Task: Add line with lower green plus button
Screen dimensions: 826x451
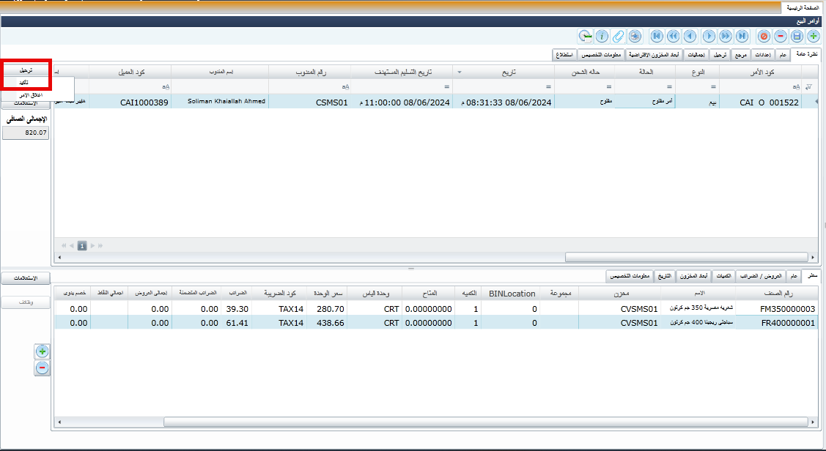Action: click(x=43, y=352)
